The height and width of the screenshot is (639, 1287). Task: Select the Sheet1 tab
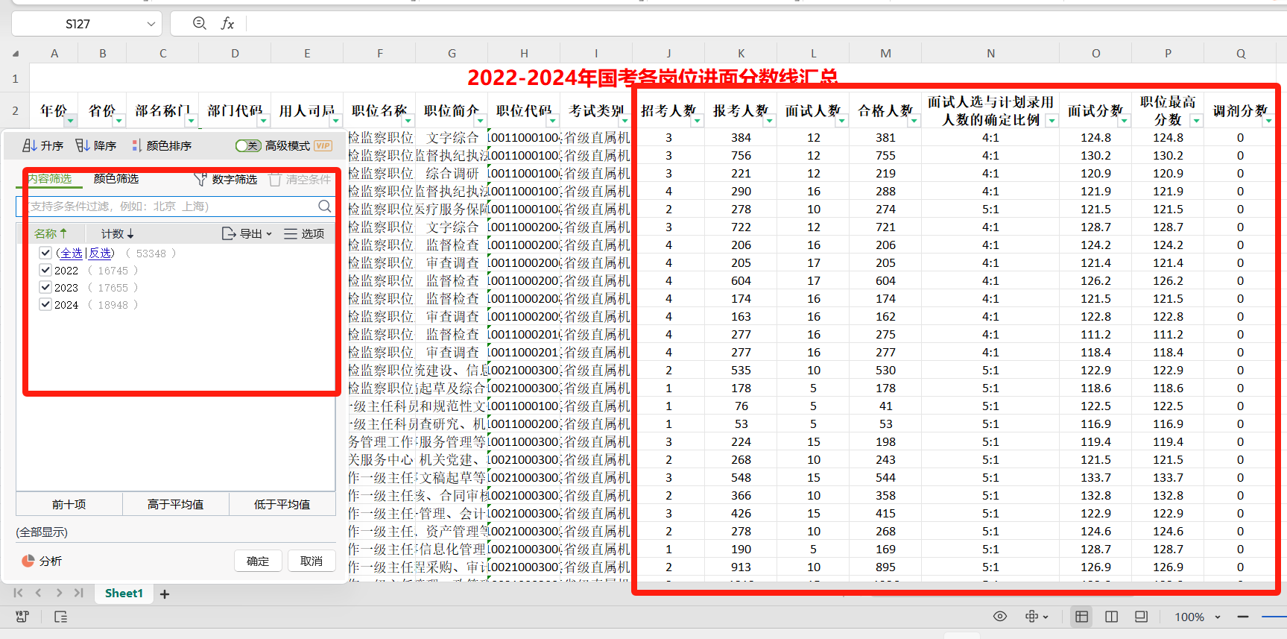[124, 594]
